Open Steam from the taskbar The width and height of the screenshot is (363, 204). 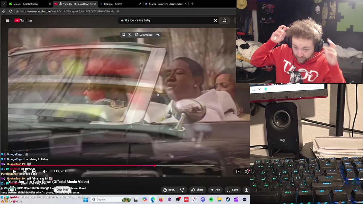click(228, 199)
